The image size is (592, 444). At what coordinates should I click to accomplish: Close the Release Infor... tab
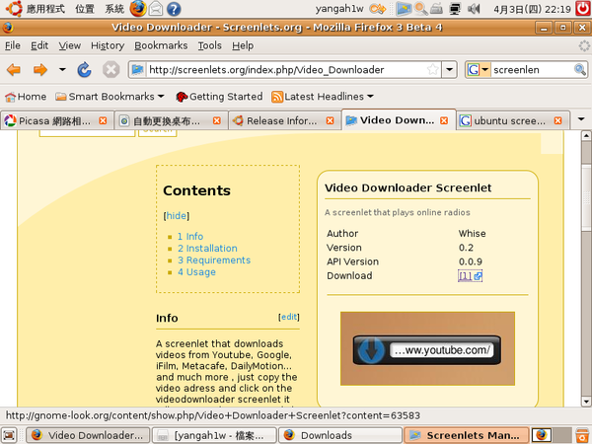pos(330,120)
